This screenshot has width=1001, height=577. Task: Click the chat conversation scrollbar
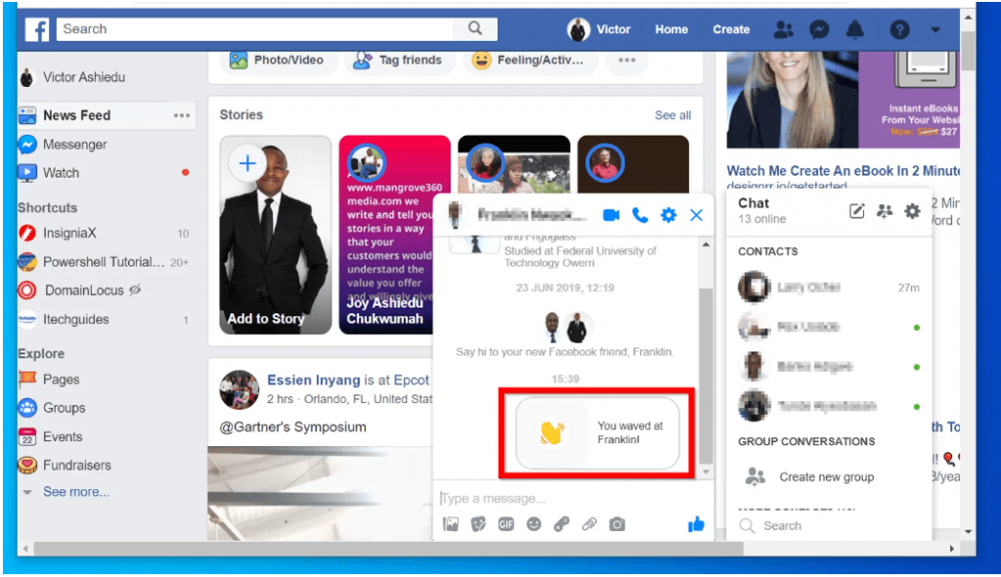[x=706, y=376]
